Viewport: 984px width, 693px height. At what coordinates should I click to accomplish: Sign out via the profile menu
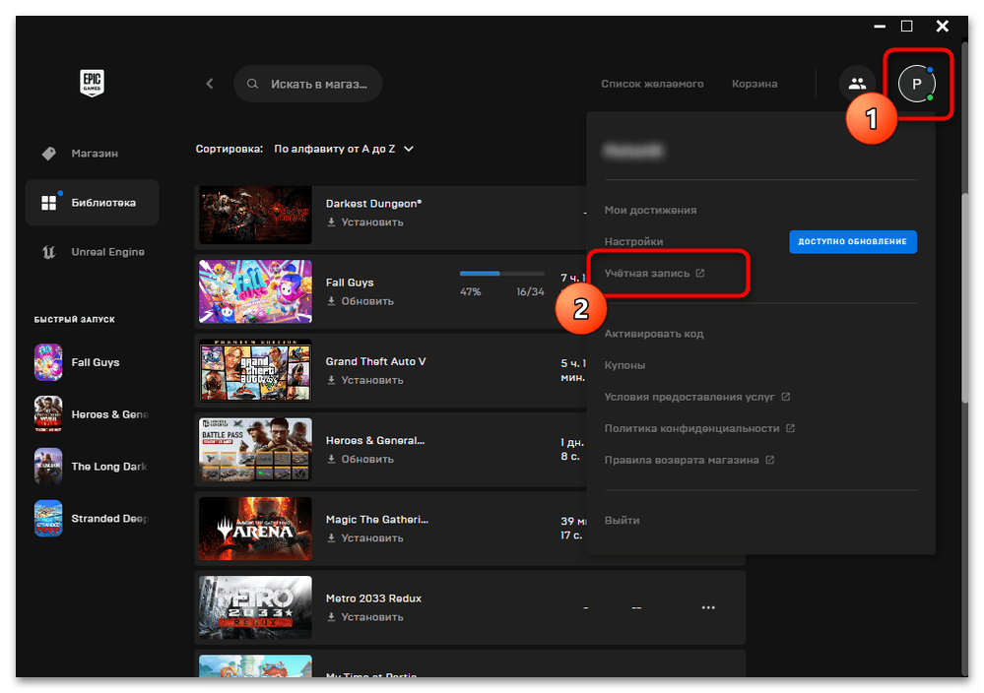click(622, 520)
